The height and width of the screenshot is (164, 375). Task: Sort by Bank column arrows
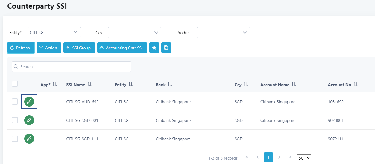[x=170, y=85]
